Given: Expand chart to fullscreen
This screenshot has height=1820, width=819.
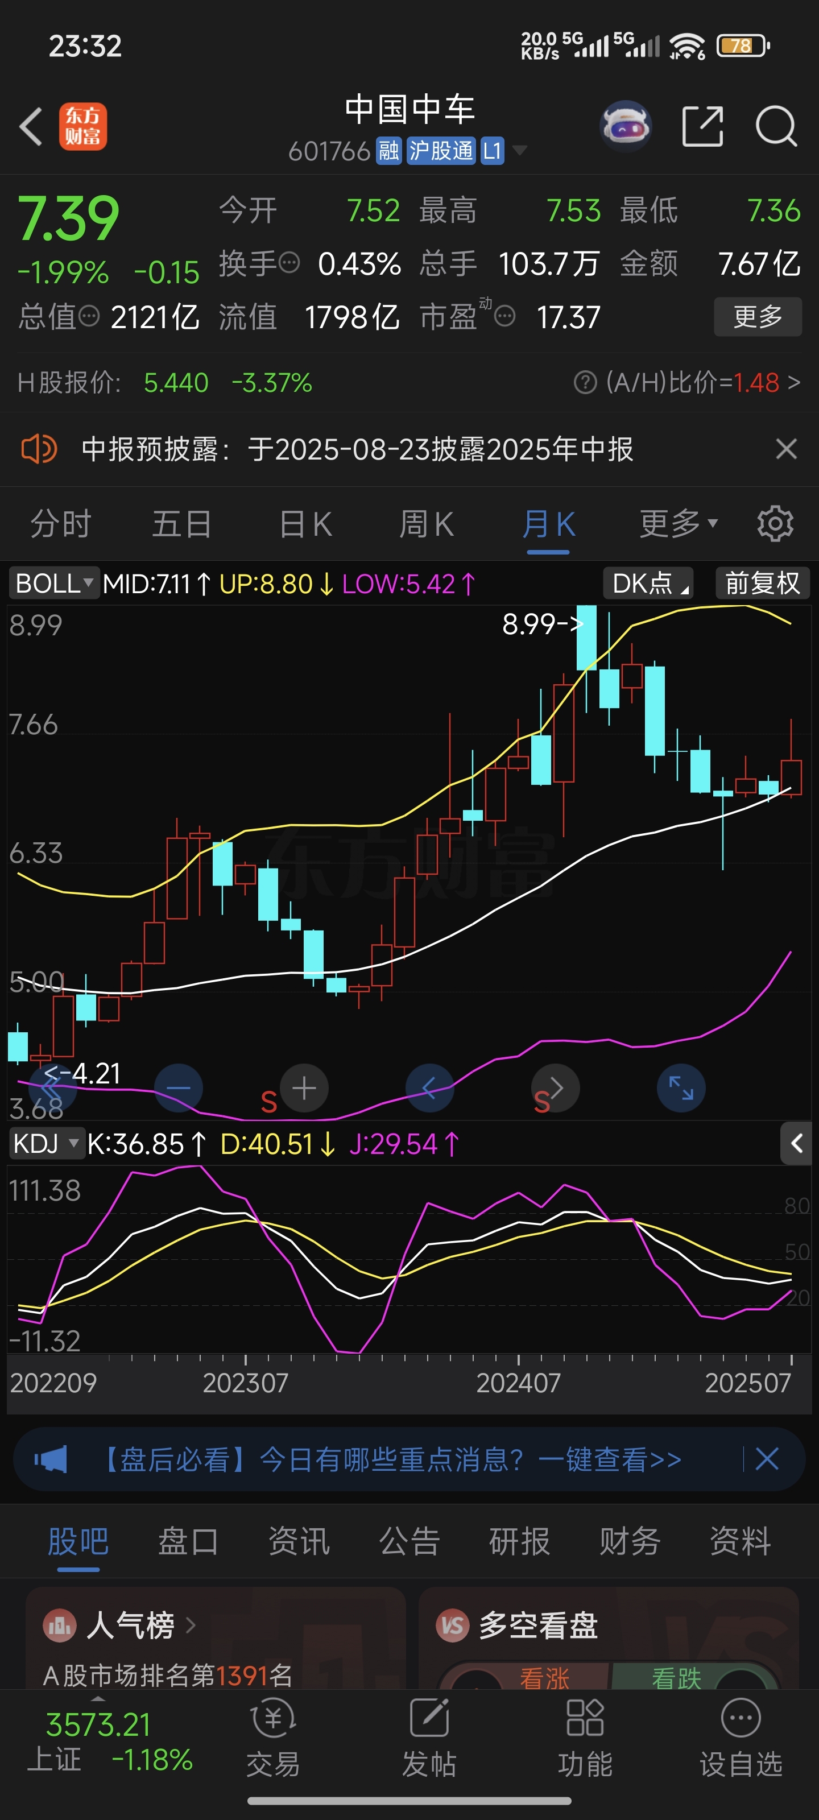Looking at the screenshot, I should (681, 1088).
